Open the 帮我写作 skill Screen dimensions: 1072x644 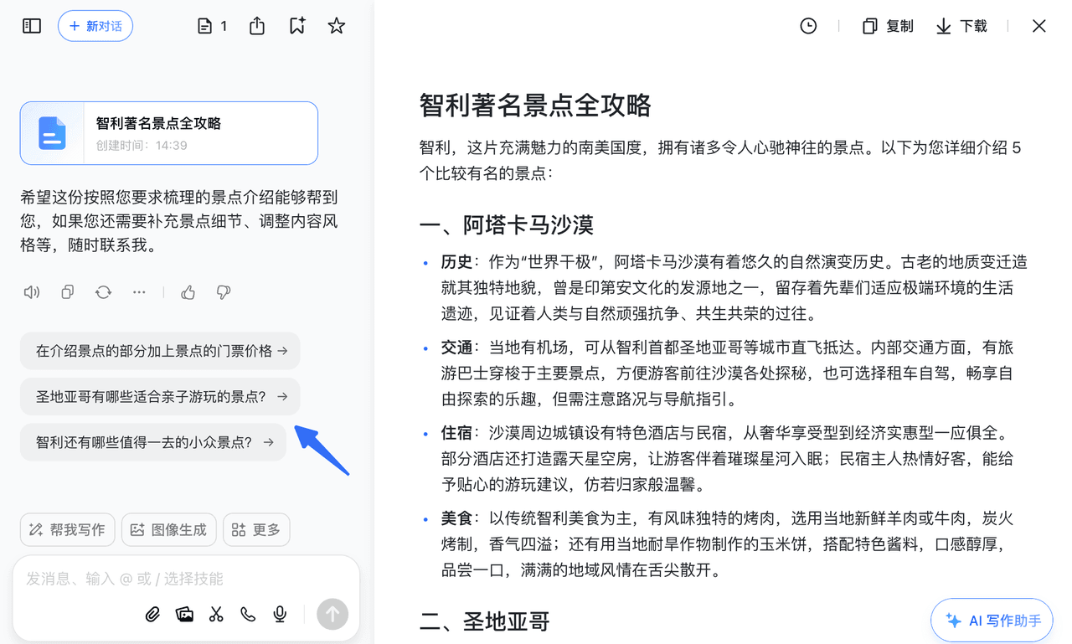67,529
